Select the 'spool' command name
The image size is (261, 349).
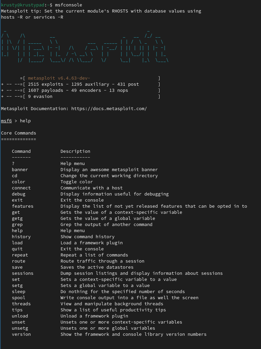coord(19,298)
